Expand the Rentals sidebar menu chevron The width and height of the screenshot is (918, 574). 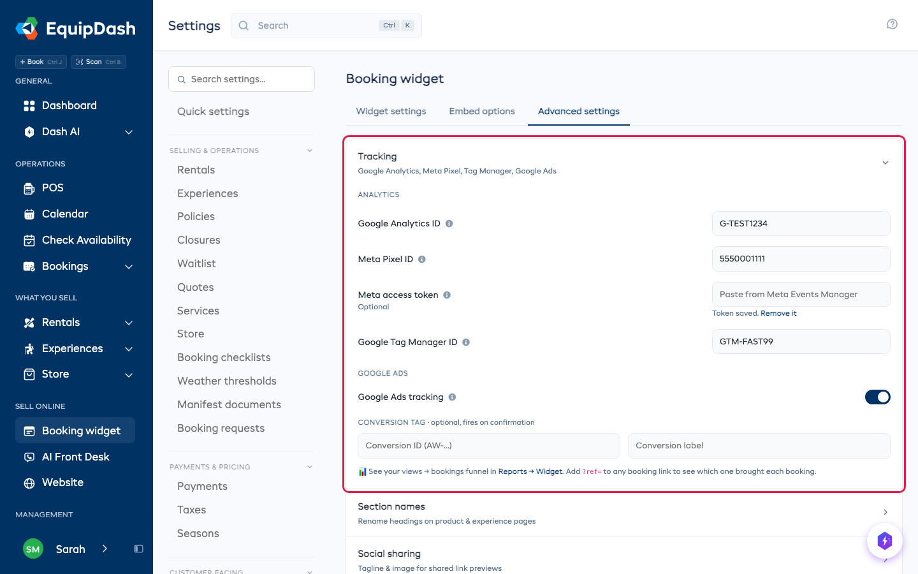pos(129,323)
